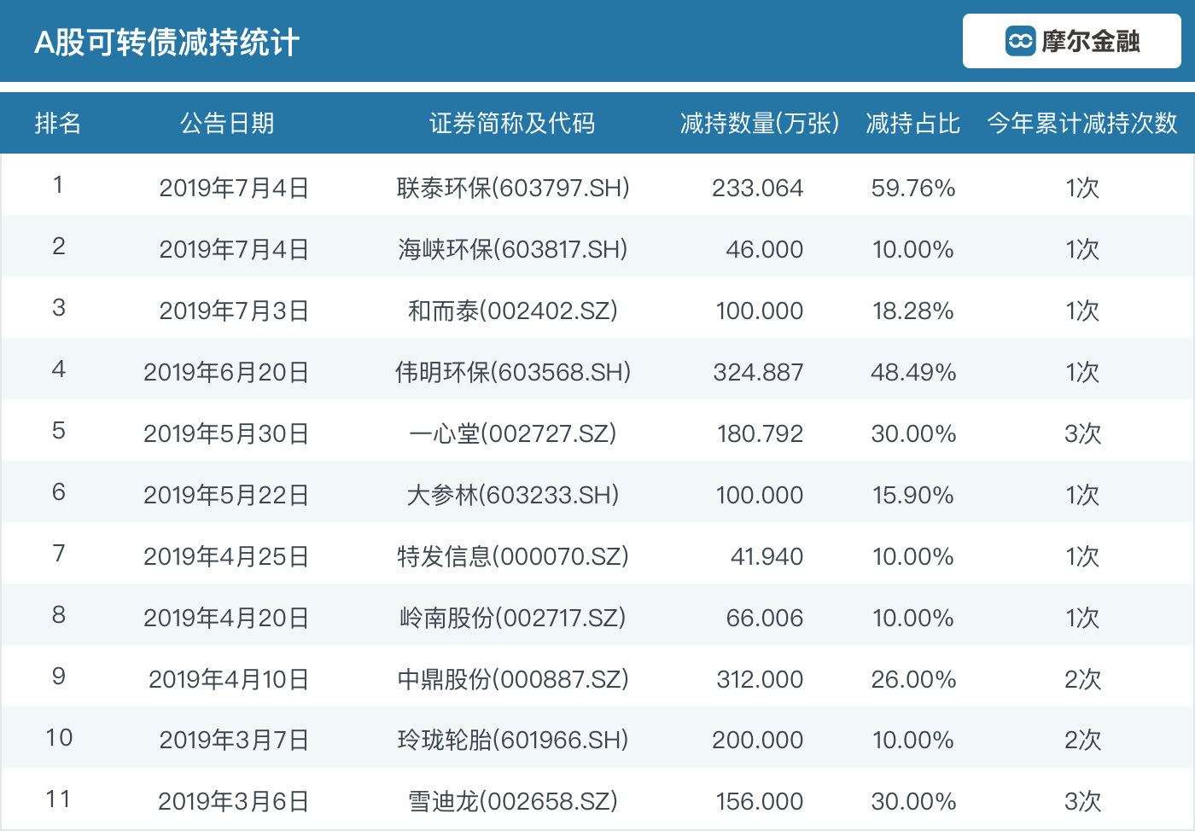Select 岭南股份(002717.SZ) cell
The image size is (1195, 831).
pos(513,618)
